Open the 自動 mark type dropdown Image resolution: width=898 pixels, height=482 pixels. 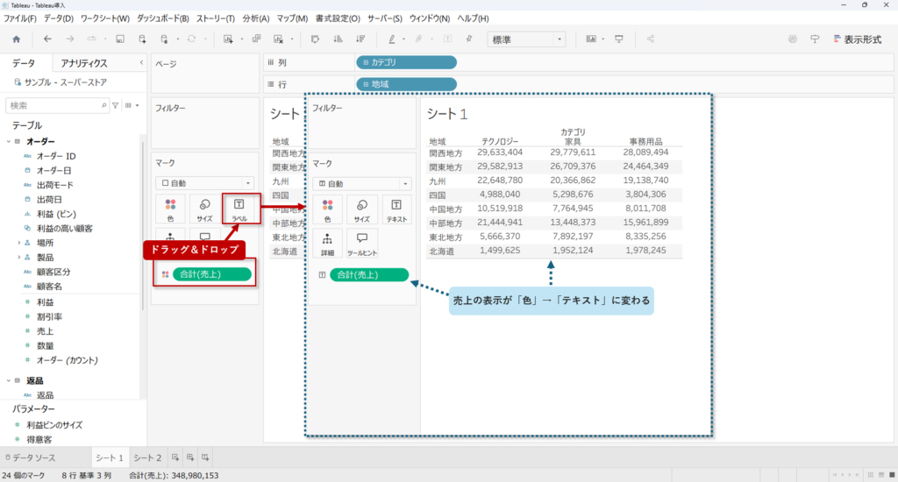click(203, 183)
